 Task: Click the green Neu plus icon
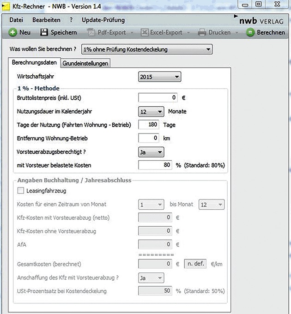13,32
